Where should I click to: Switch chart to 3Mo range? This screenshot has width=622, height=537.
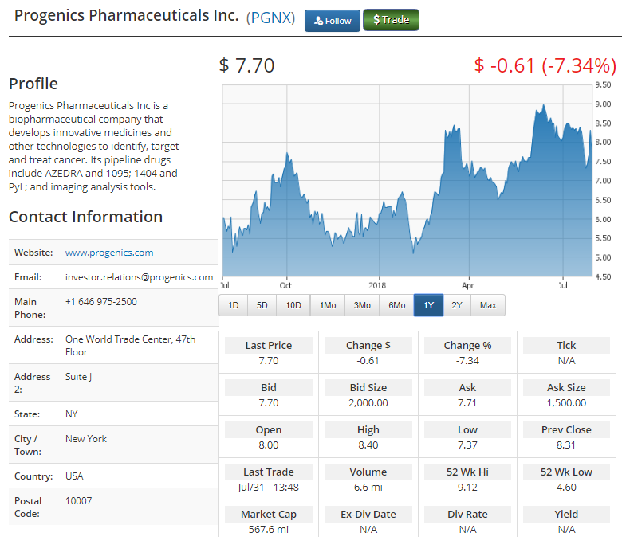click(362, 305)
